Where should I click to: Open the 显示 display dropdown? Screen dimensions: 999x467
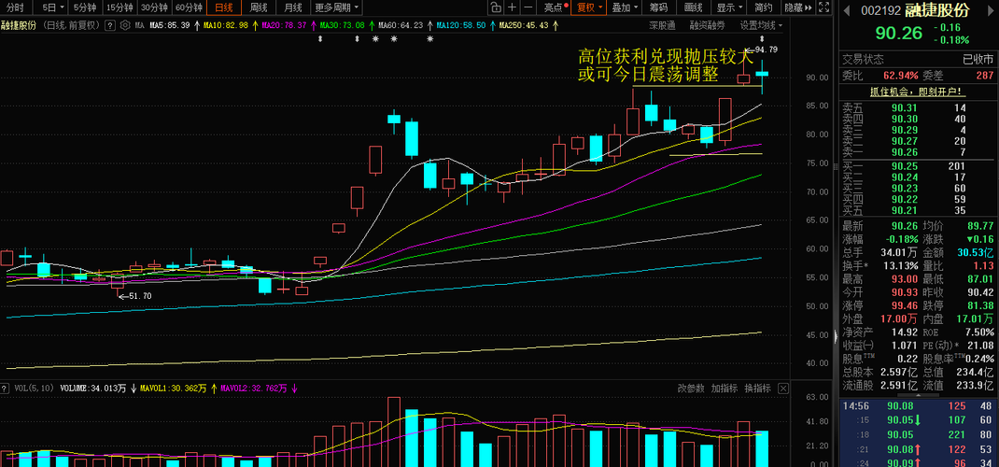(x=729, y=7)
